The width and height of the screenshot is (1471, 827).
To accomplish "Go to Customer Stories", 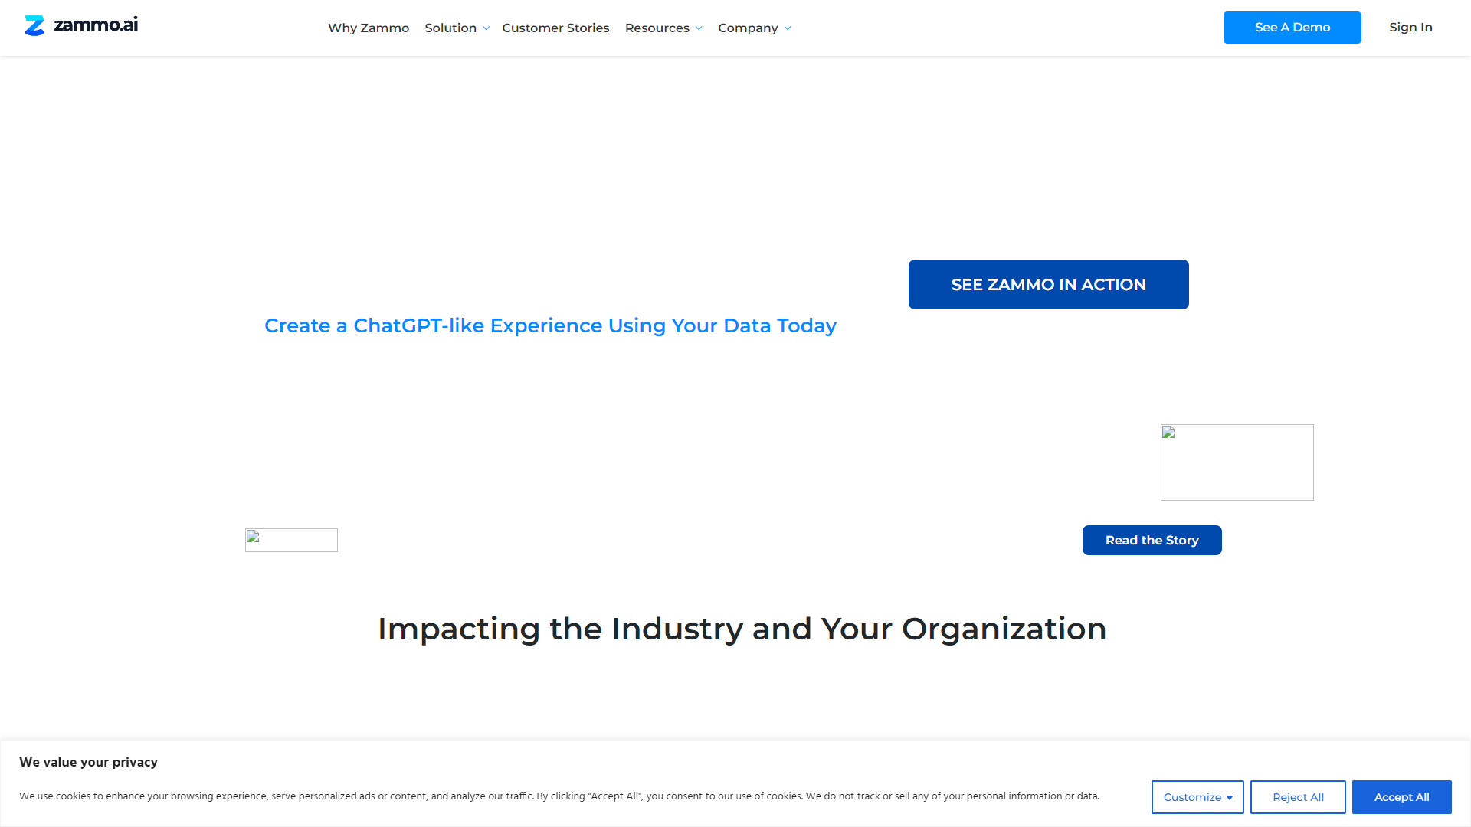I will [555, 28].
